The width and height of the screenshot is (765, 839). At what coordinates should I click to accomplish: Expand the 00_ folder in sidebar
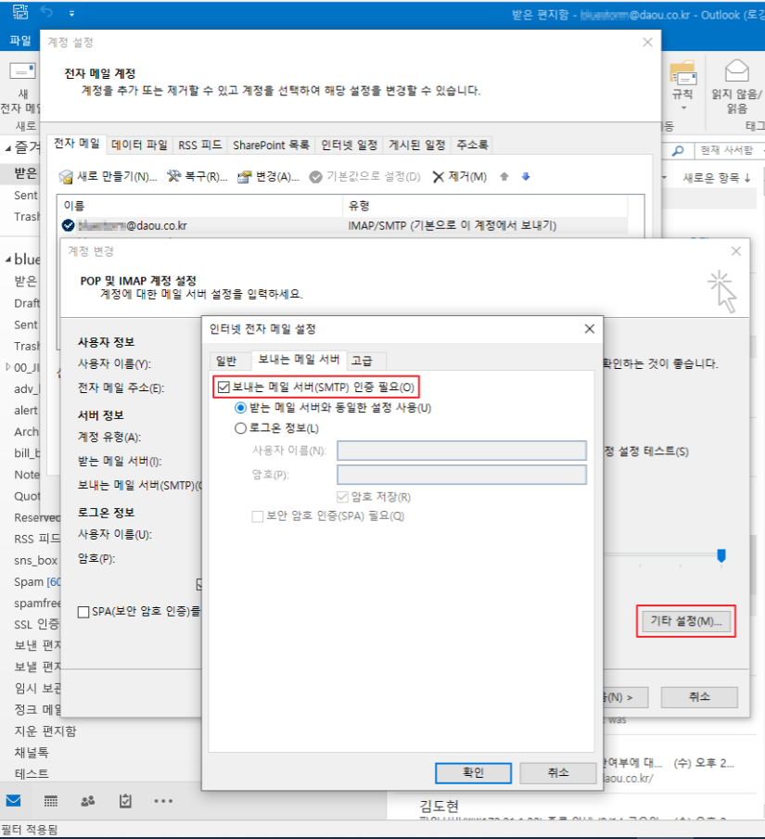point(8,367)
